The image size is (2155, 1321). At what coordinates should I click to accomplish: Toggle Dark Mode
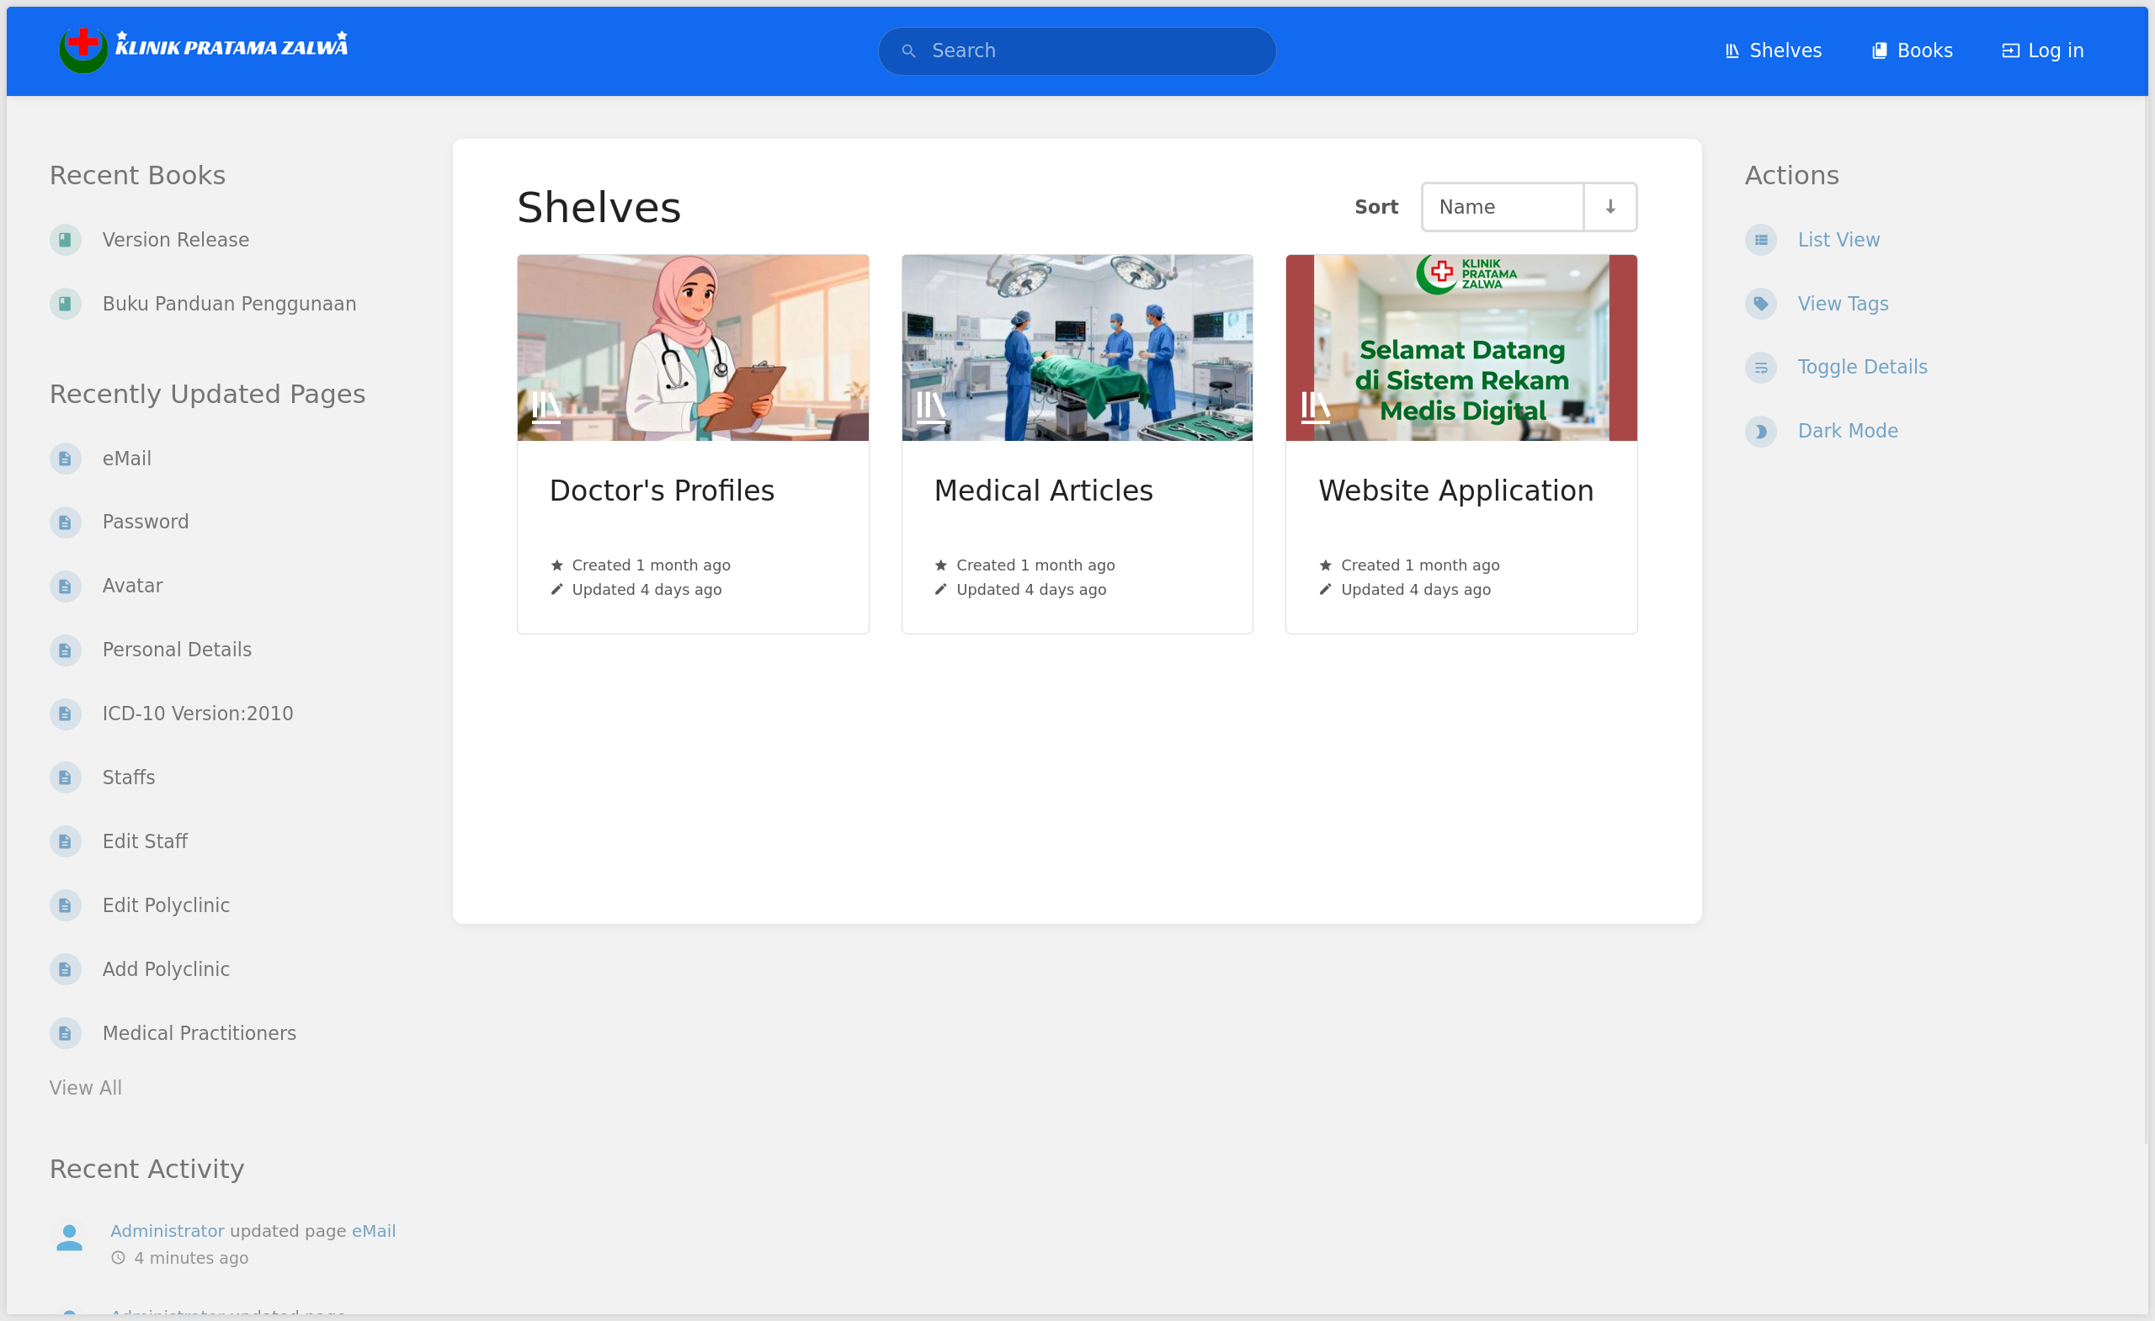[1846, 431]
